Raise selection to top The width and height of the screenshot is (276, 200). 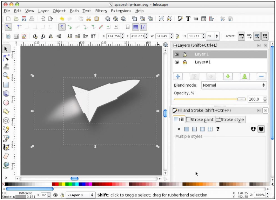coord(93,36)
